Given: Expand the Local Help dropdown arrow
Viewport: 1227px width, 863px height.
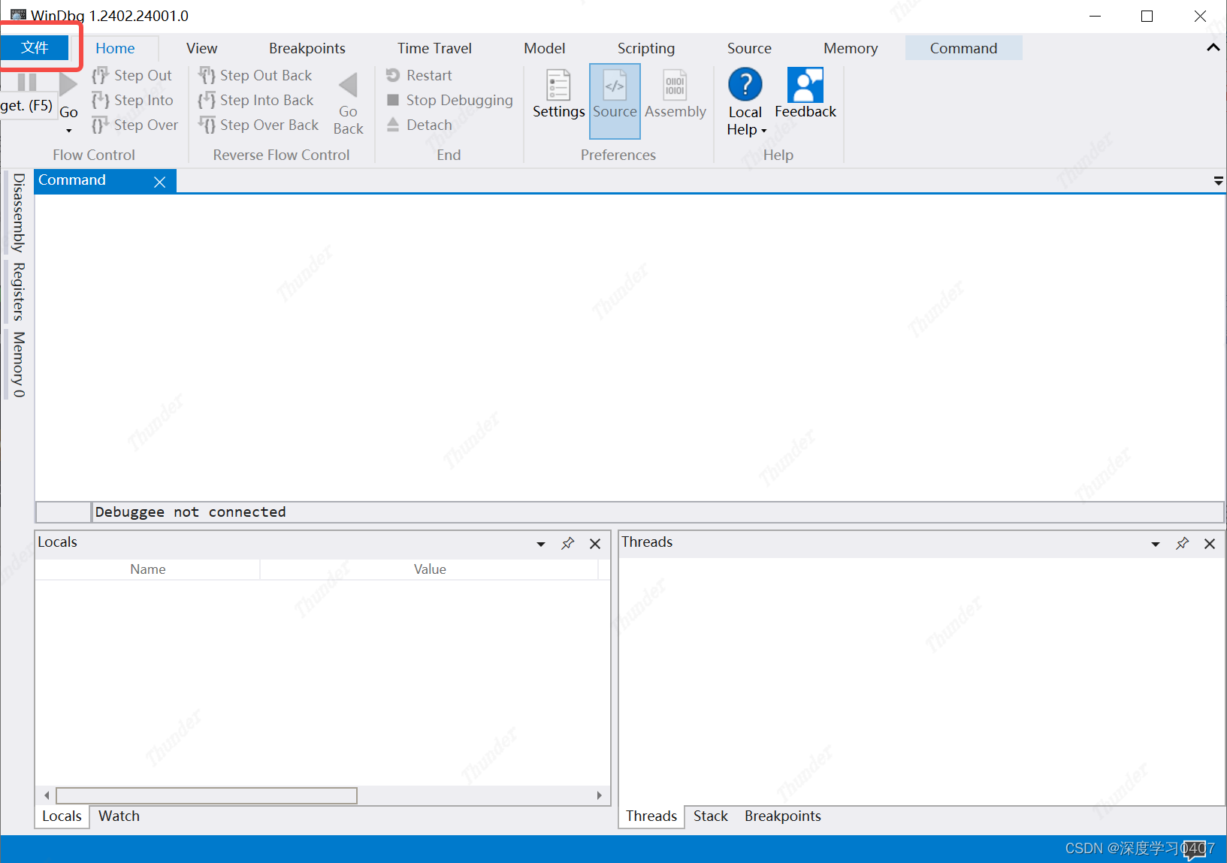Looking at the screenshot, I should [x=764, y=131].
